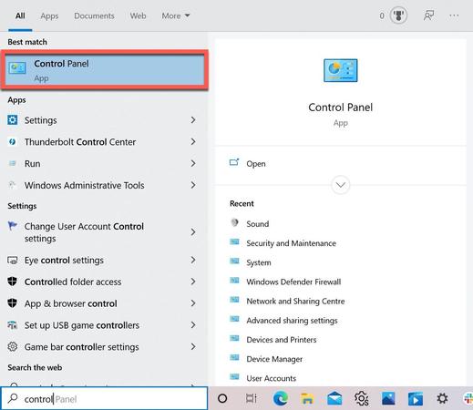Open the Photos app on the taskbar
This screenshot has width=473, height=410.
pos(388,398)
